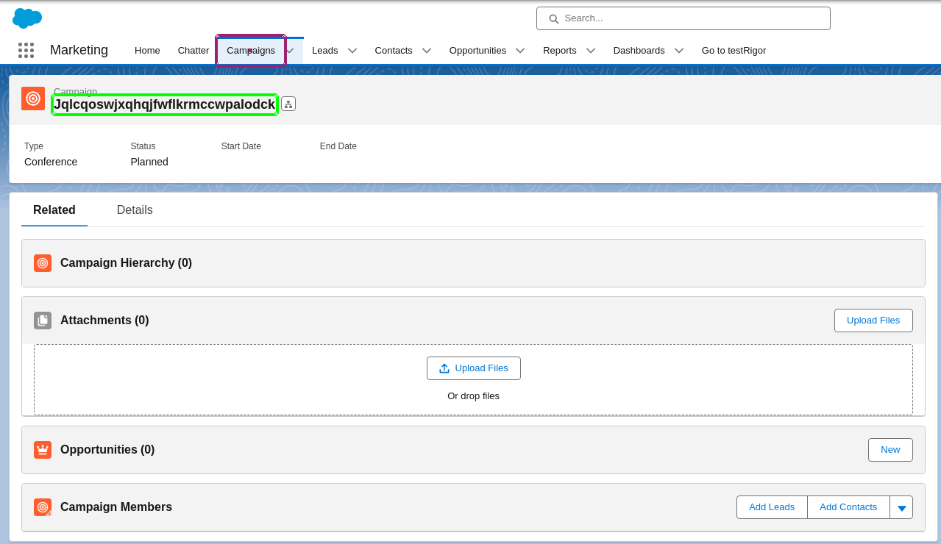The height and width of the screenshot is (544, 941).
Task: Go to the Home tab
Action: click(x=147, y=50)
